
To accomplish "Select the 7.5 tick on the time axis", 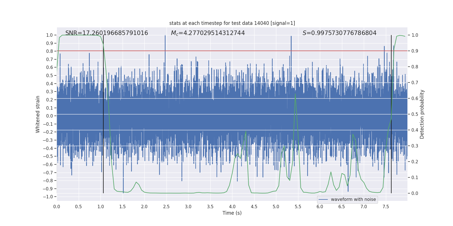I will [x=386, y=207].
